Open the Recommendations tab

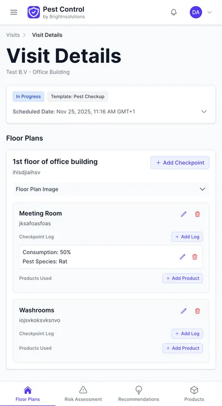coord(139,394)
